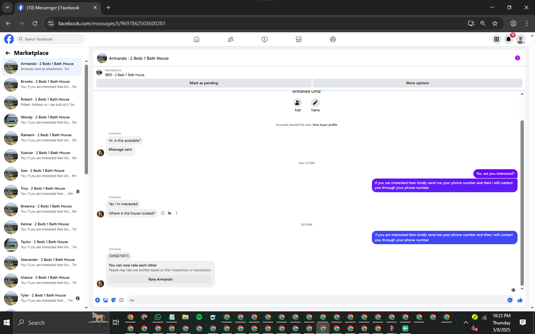Select the Breanna conversation
Viewport: 535px width, 334px height.
[42, 209]
